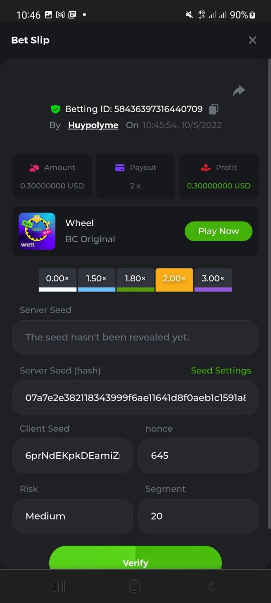
Task: Select the 3.00× purple multiplier
Action: pos(213,280)
